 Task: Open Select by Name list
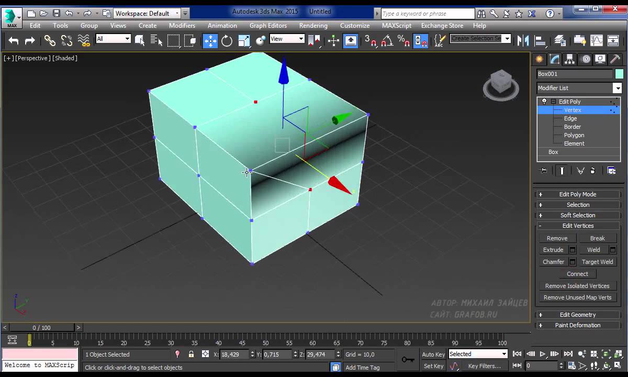[x=156, y=40]
